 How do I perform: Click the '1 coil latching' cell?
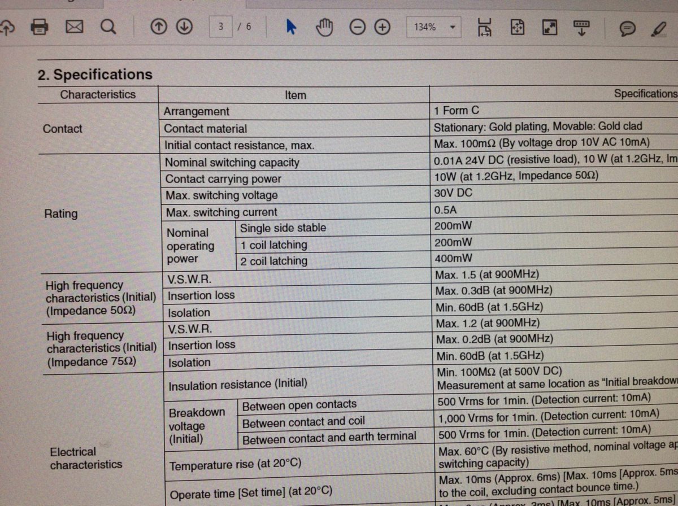click(273, 245)
